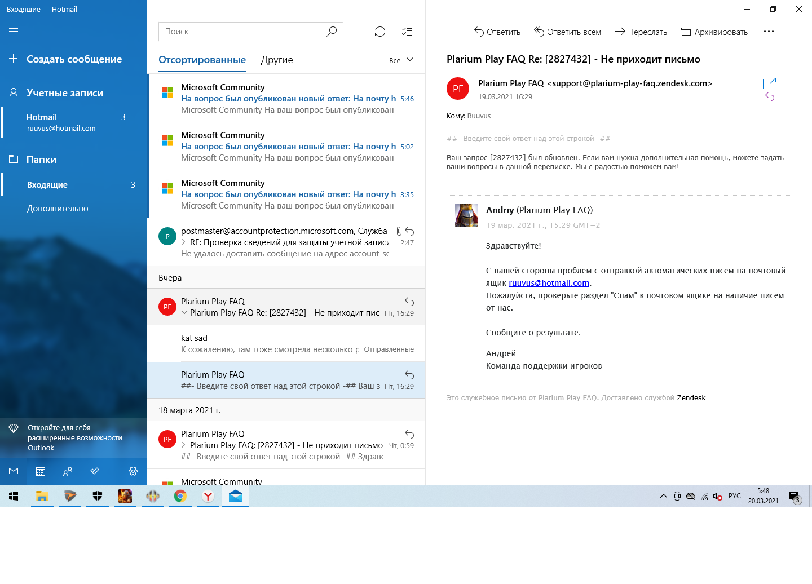The image size is (812, 584).
Task: Select highlighted Plarium Play FAQ ##- message
Action: click(x=286, y=380)
